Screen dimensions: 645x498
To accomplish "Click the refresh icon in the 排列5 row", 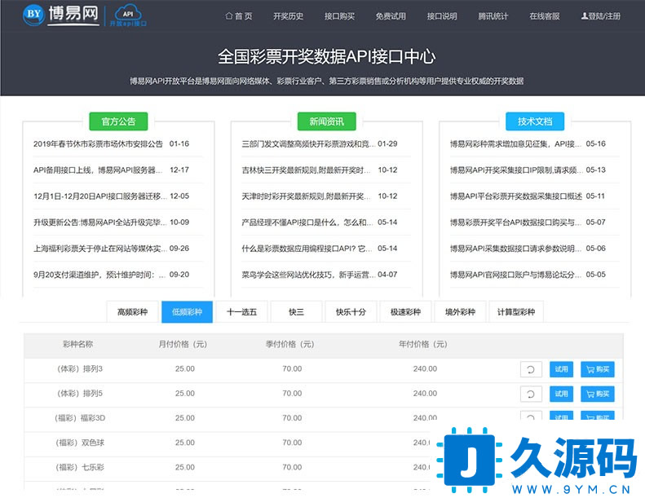I will 531,394.
